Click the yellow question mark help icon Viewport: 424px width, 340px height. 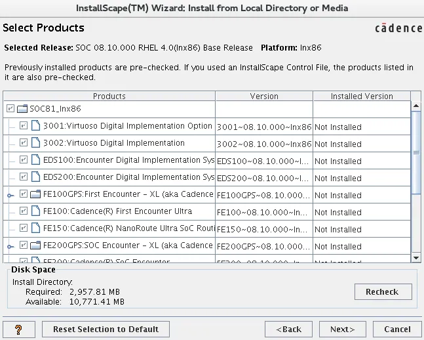pyautogui.click(x=18, y=329)
